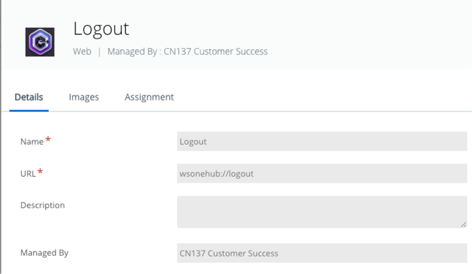472x274 pixels.
Task: Focus the URL field with wsonehub://logout
Action: click(x=322, y=174)
